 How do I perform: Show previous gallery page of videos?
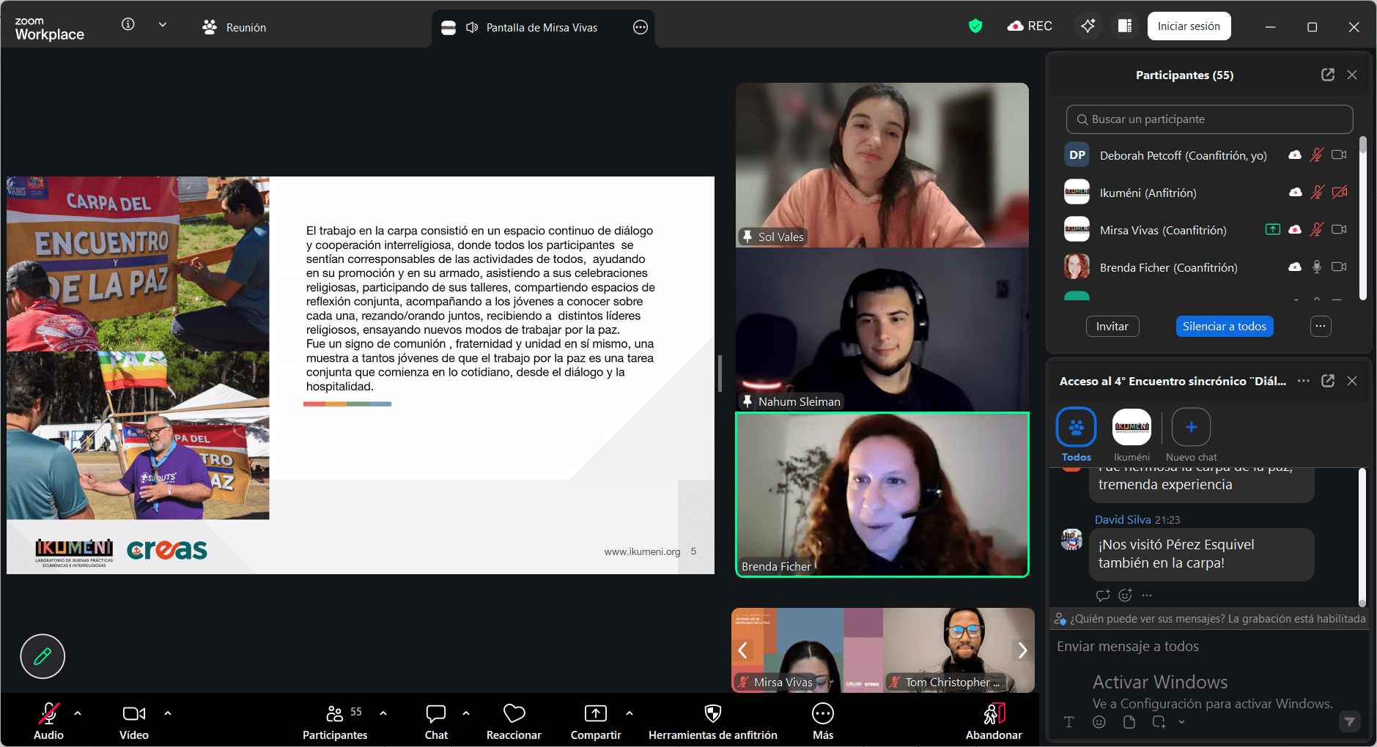pos(742,650)
